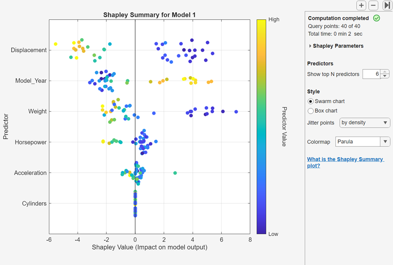
Task: Click the Shapley Value axis label
Action: 149,247
